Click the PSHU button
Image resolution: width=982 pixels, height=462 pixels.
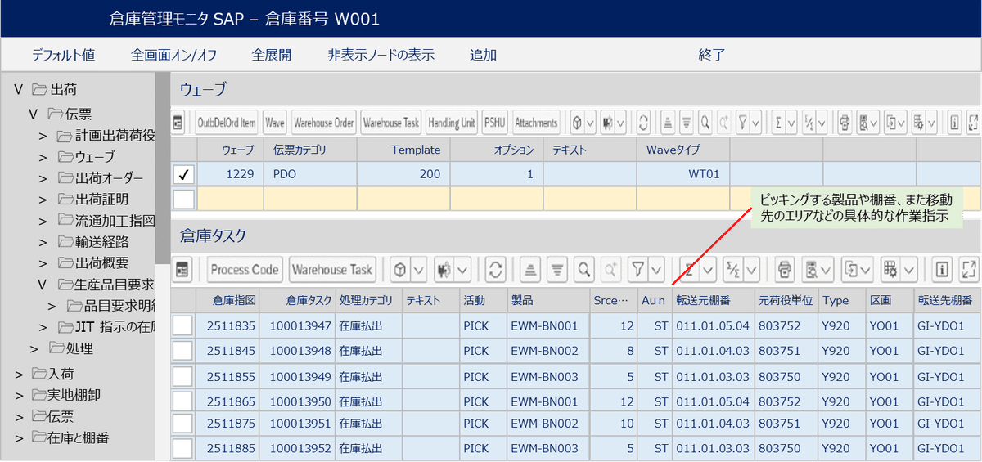(x=494, y=123)
